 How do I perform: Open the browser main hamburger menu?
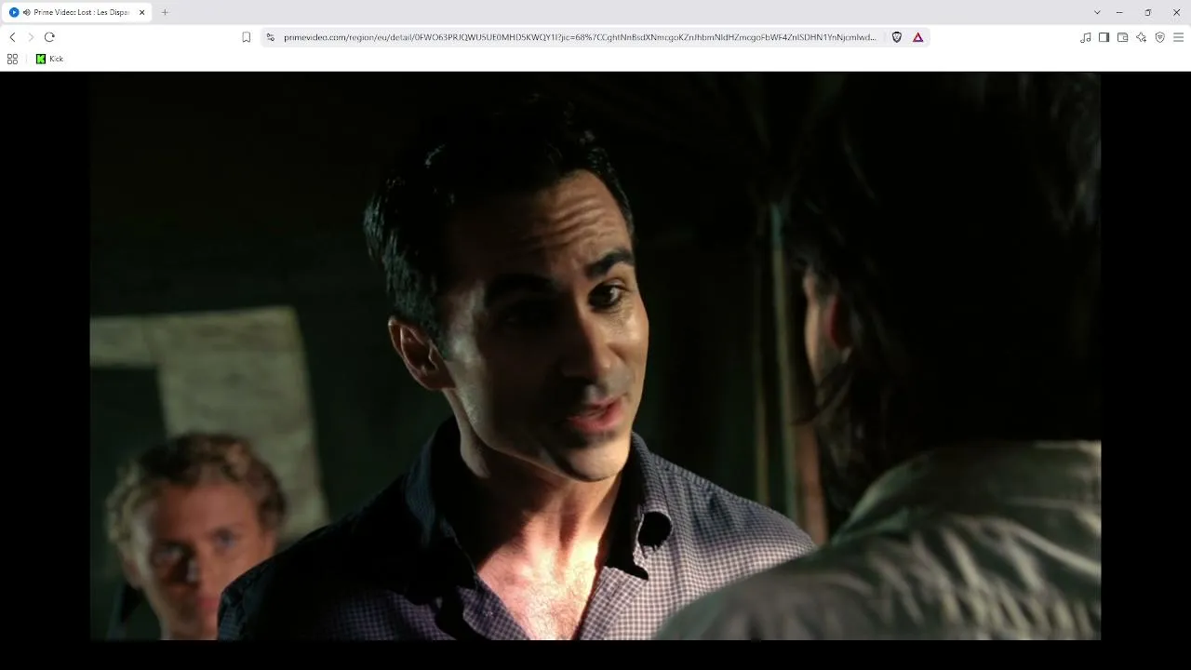pos(1178,37)
